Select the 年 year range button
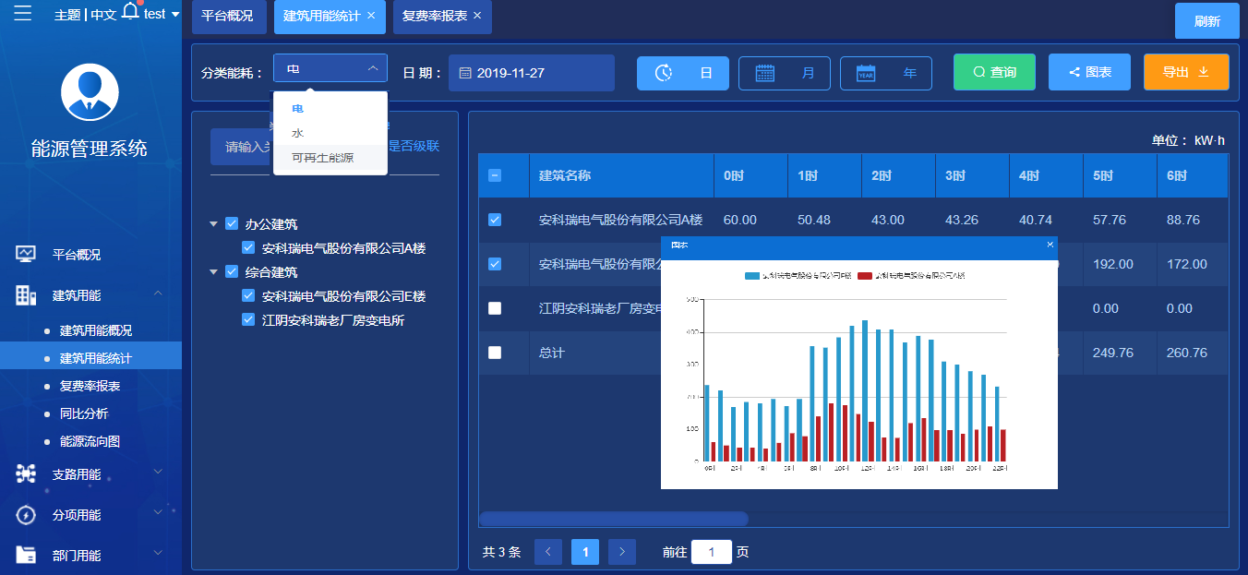The image size is (1248, 575). coord(886,73)
